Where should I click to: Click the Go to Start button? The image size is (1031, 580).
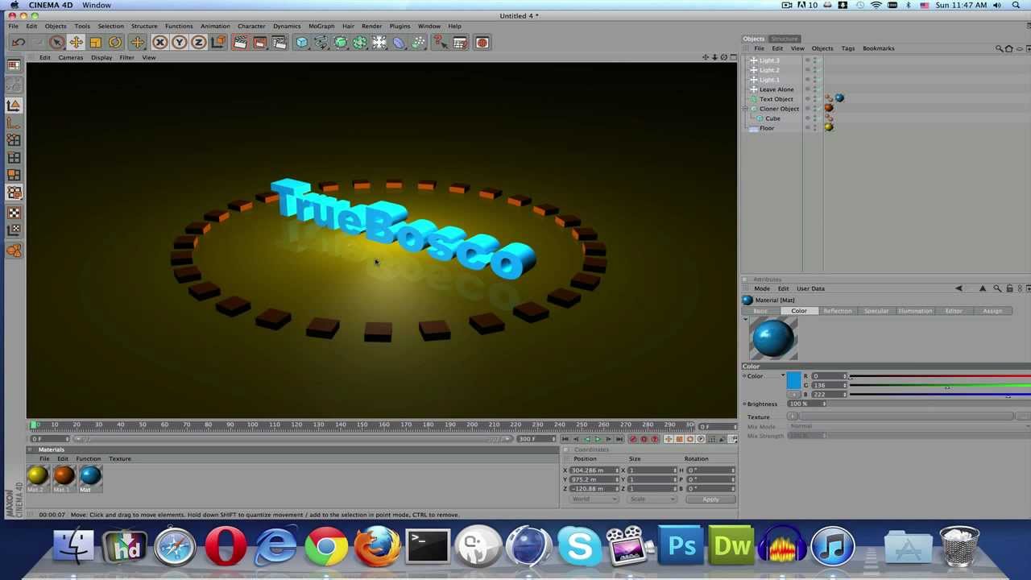[565, 439]
